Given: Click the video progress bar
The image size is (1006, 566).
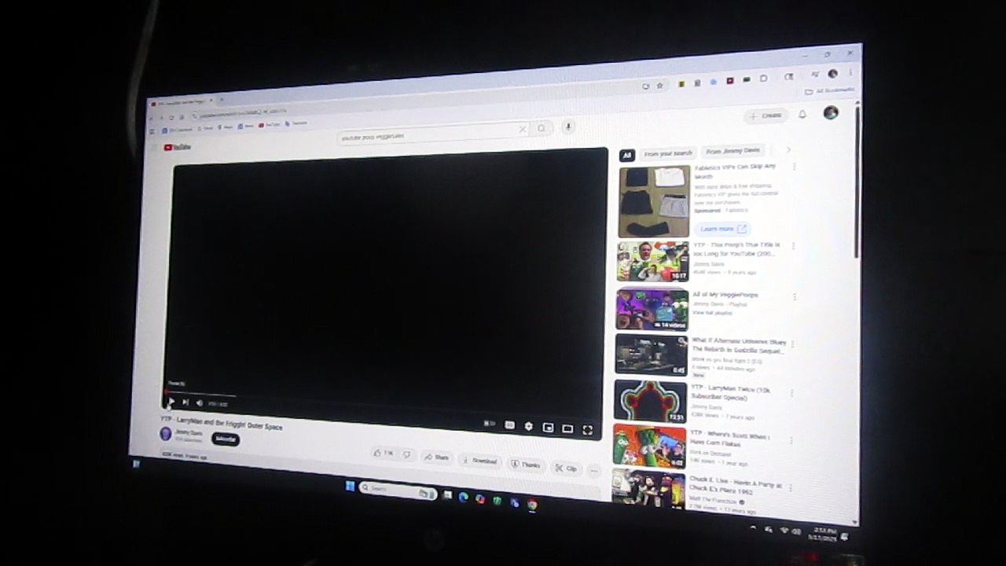Looking at the screenshot, I should (382, 406).
